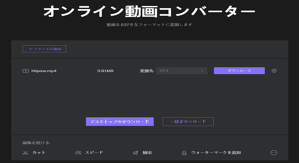Screen dimensions: 299x163
Task: Click the video file icon beside hitpaw.mp4
Action: [26, 71]
